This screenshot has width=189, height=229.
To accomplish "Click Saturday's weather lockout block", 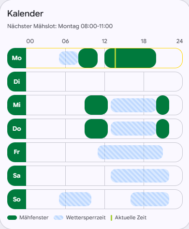I will 140,176.
